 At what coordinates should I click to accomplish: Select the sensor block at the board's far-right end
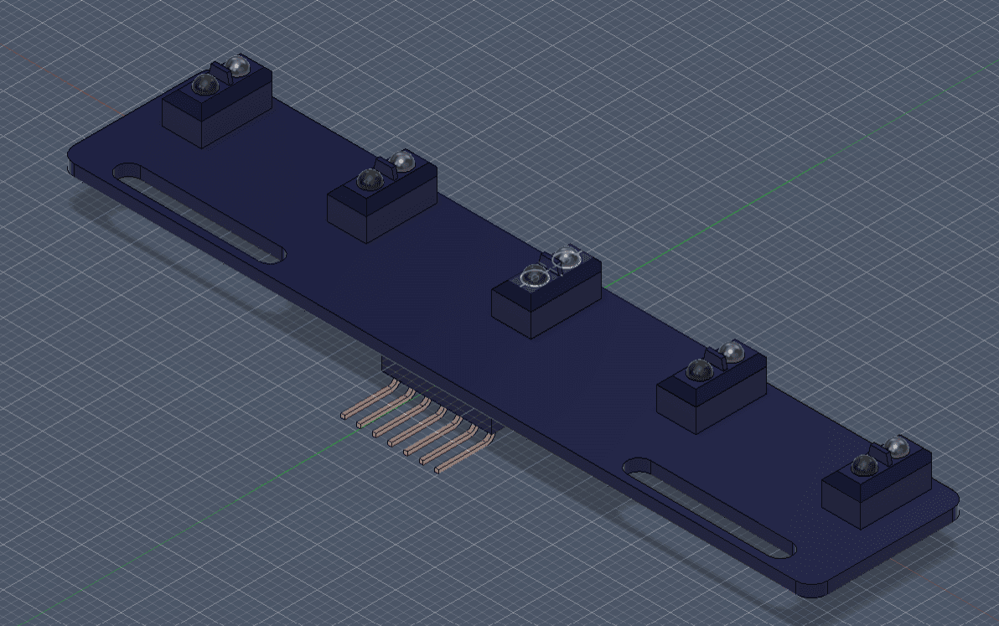tap(877, 482)
